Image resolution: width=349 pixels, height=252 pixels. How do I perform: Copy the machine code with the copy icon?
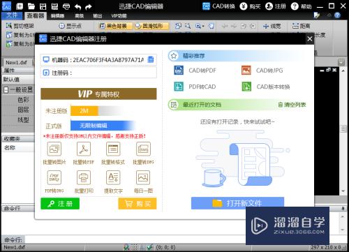[151, 59]
